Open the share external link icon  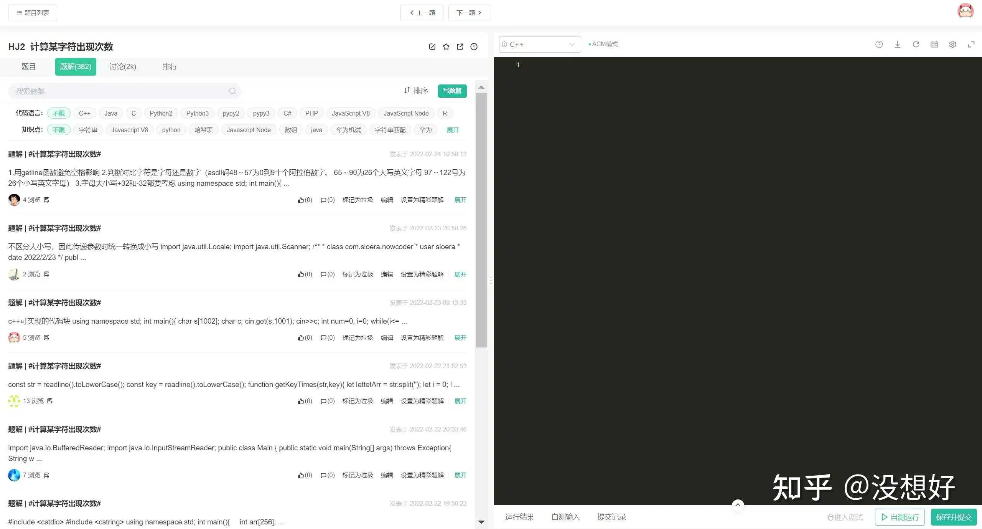click(x=460, y=47)
